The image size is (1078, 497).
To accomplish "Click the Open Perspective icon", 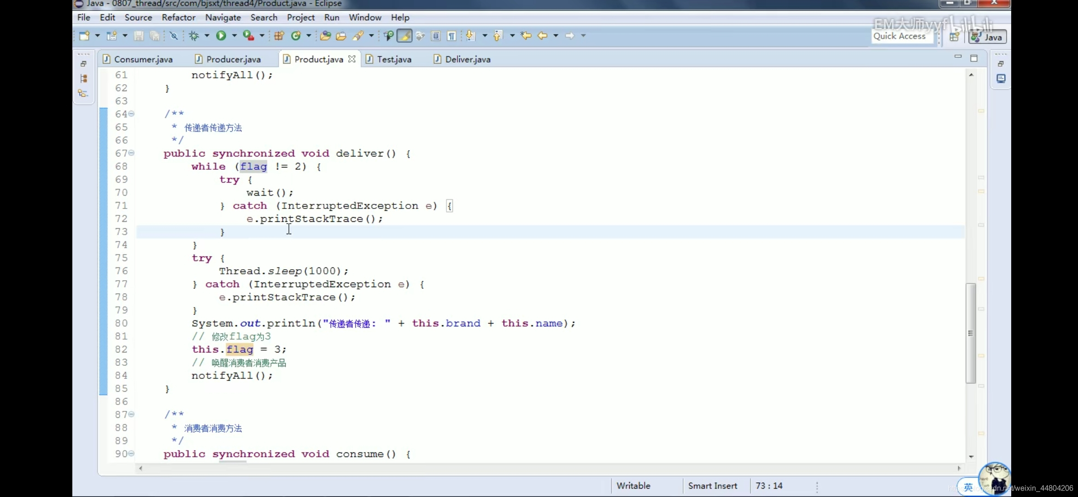I will [954, 37].
